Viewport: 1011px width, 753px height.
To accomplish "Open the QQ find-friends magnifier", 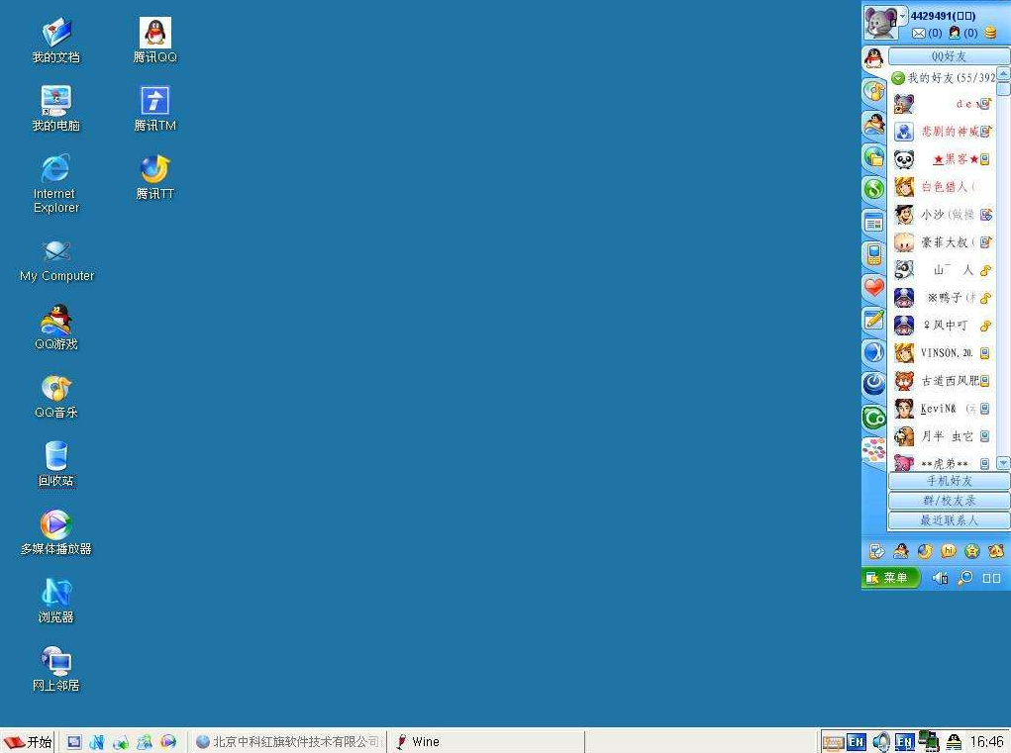I will (965, 578).
